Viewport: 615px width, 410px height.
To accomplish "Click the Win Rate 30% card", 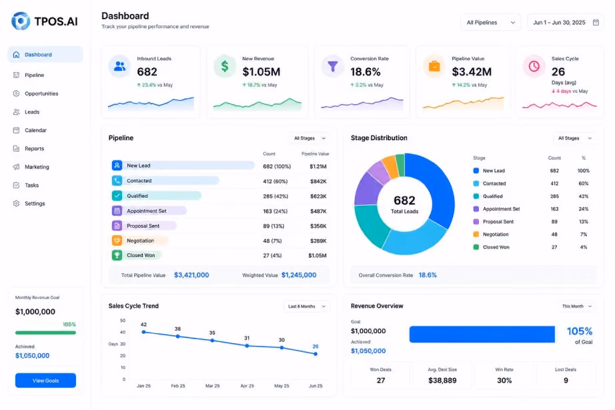I will tap(504, 376).
